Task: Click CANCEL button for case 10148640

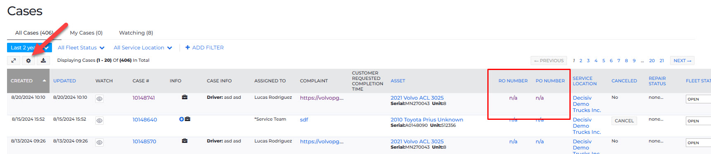Action: [x=624, y=121]
